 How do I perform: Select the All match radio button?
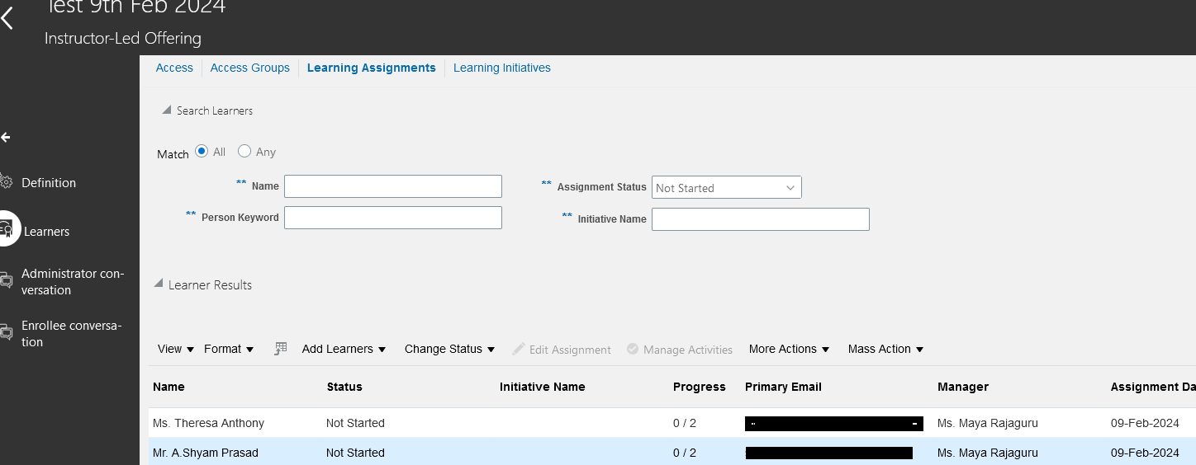202,152
